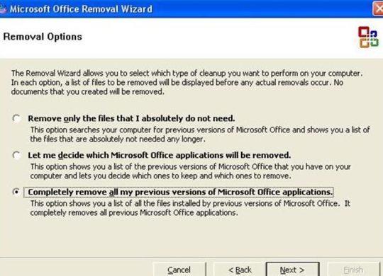Go to the previous step with Back
This screenshot has width=383, height=276.
click(x=240, y=270)
